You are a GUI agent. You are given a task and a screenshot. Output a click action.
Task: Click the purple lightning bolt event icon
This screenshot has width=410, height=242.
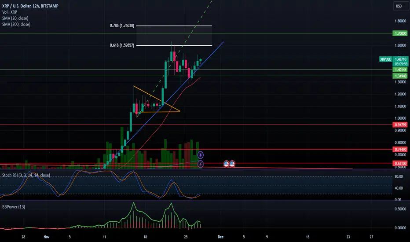[x=200, y=164]
